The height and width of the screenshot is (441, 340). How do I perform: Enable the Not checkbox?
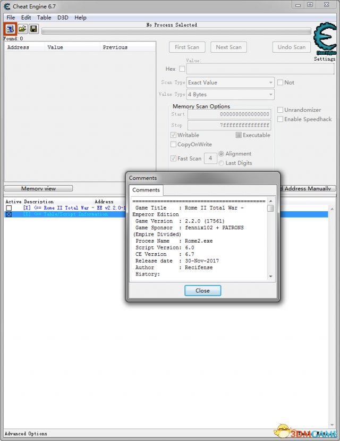click(280, 82)
